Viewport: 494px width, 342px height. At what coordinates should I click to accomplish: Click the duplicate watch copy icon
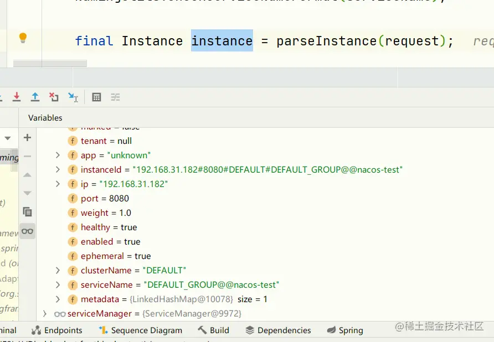tap(27, 212)
